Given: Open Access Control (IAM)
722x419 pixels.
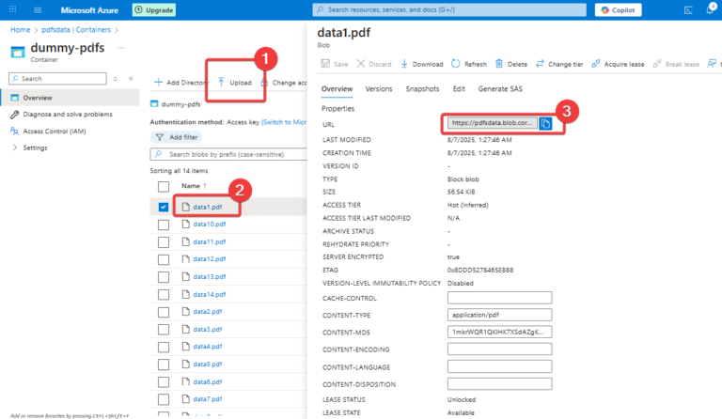Looking at the screenshot, I should pos(54,132).
